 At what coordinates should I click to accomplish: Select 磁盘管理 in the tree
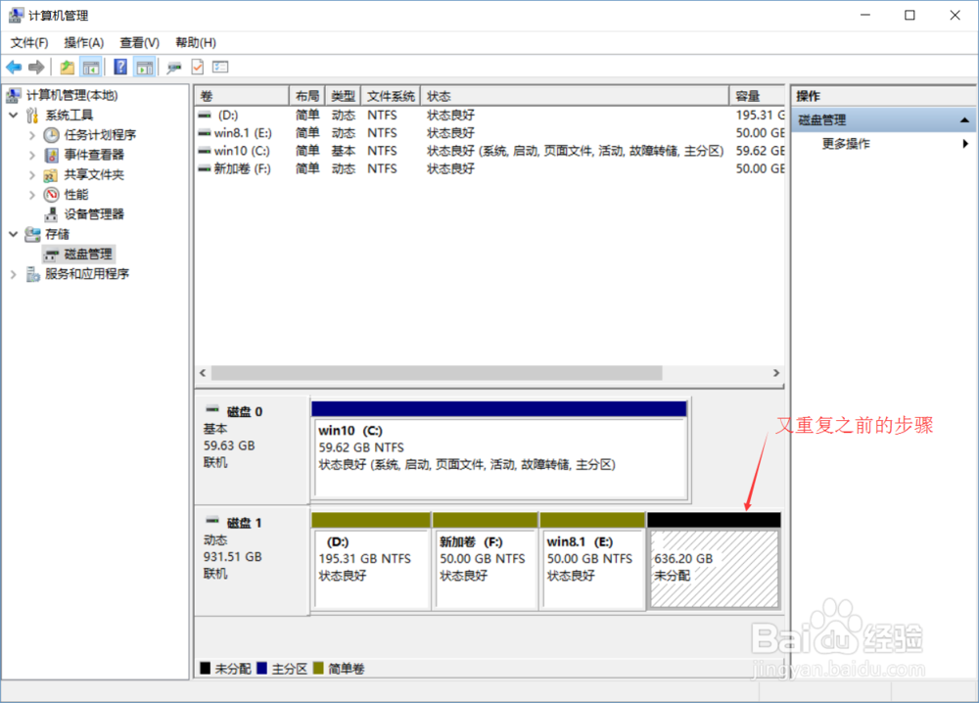88,255
